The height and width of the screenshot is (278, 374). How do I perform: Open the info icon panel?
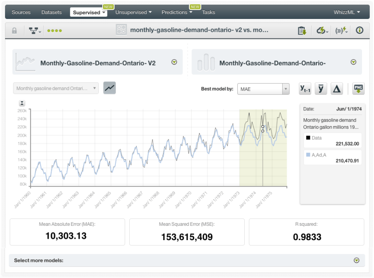pyautogui.click(x=359, y=30)
